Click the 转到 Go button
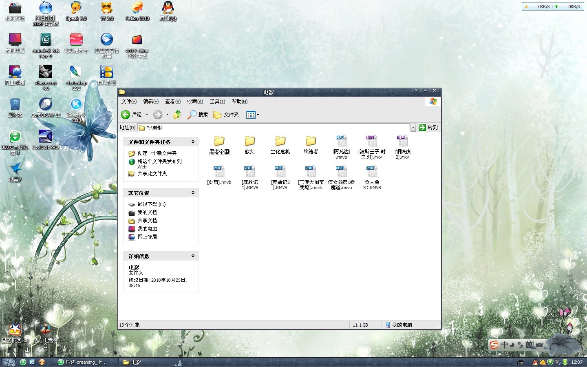587x367 pixels. point(428,128)
